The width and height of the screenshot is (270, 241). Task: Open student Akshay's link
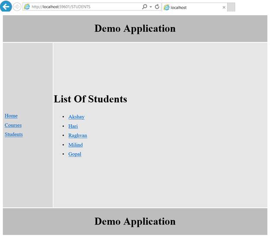(76, 117)
